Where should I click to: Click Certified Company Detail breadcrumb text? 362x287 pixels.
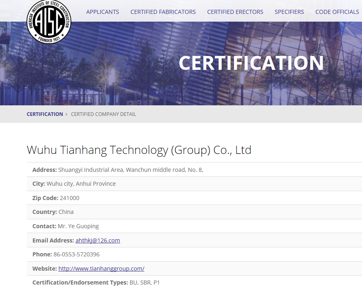[x=104, y=114]
